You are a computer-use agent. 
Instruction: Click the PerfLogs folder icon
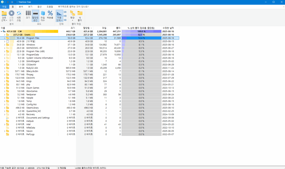tap(8, 134)
